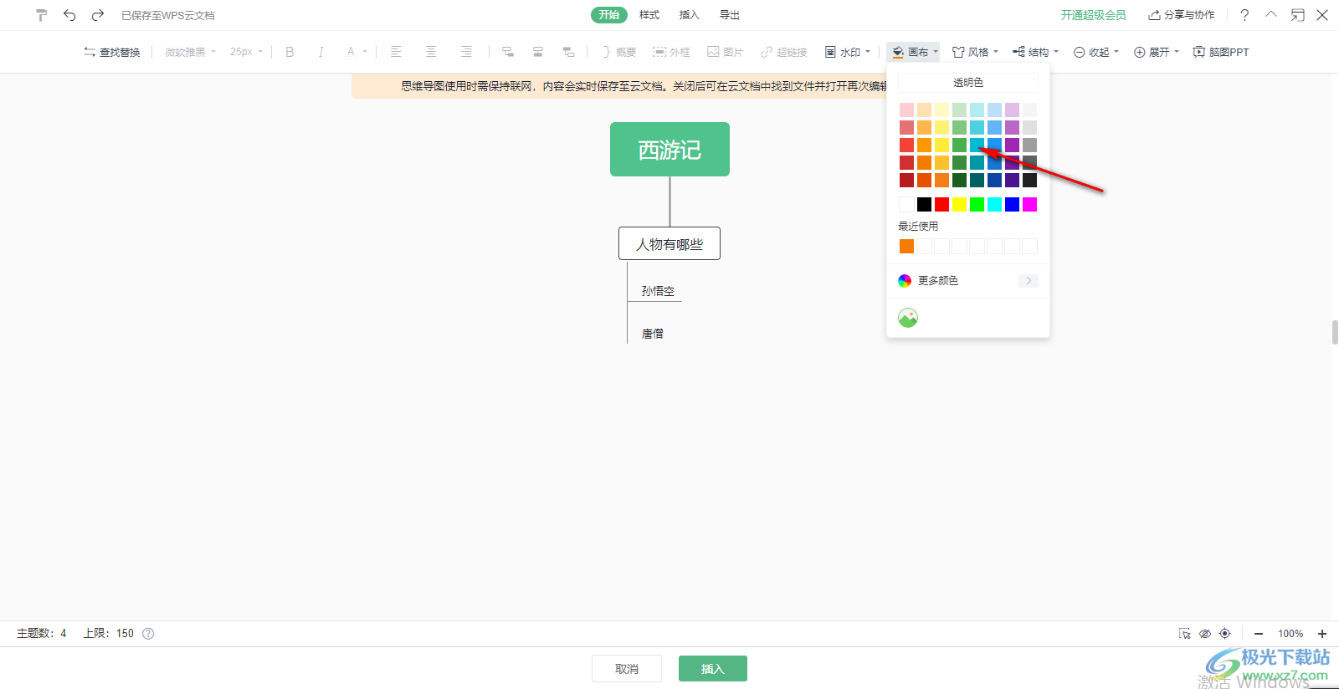Add a boundary frame (外框)
The height and width of the screenshot is (689, 1339).
coord(672,52)
